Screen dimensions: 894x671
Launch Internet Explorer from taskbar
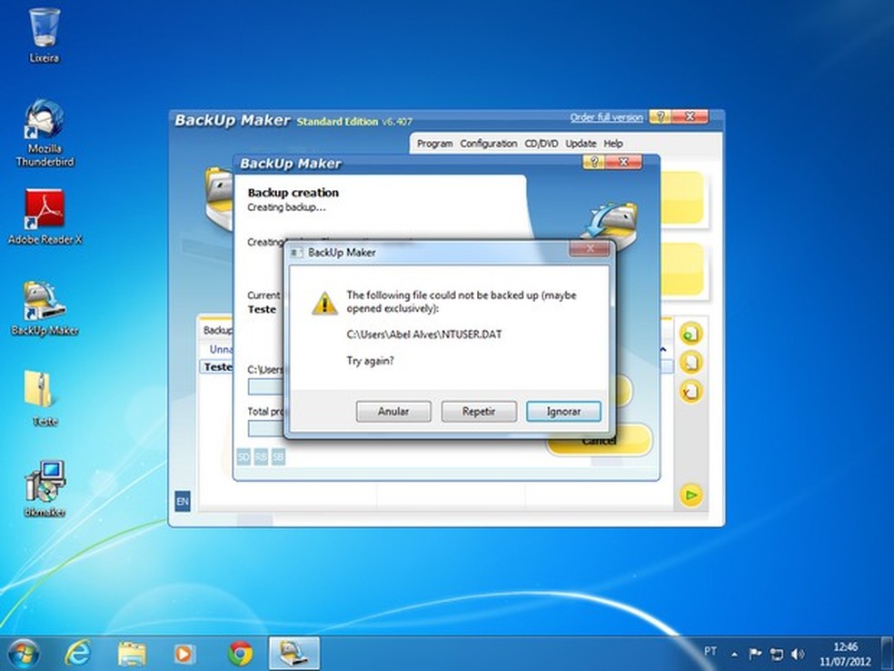[x=77, y=654]
